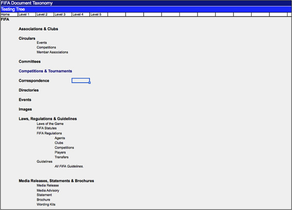
Task: Select FIFA Statutes entry
Action: (x=47, y=128)
